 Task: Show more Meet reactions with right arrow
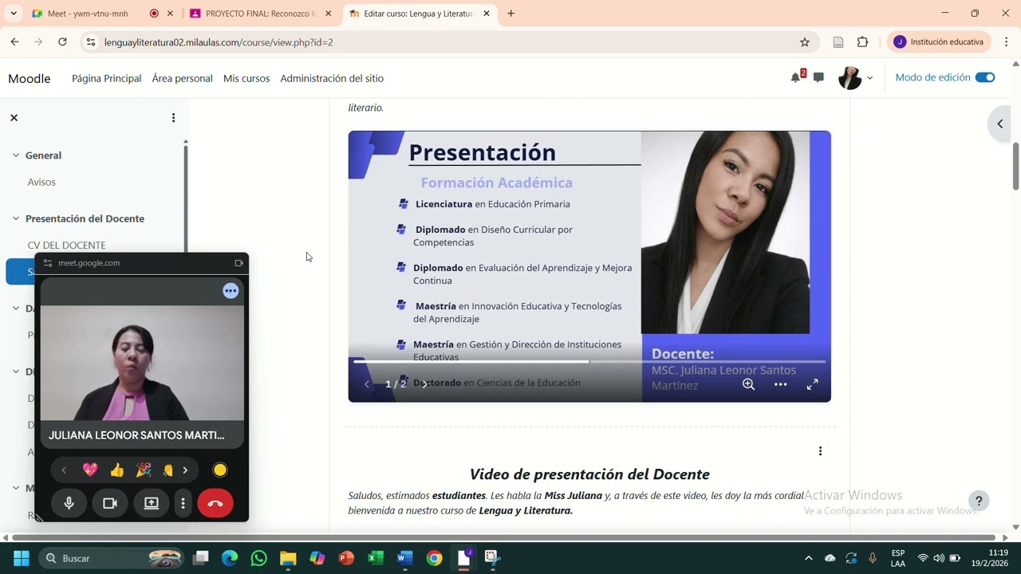click(x=185, y=470)
